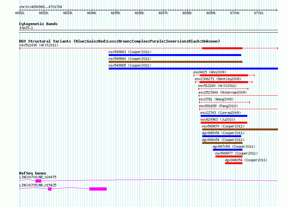Open the nsv820963 (Ju2010) label
The image size is (287, 207).
tap(218, 119)
